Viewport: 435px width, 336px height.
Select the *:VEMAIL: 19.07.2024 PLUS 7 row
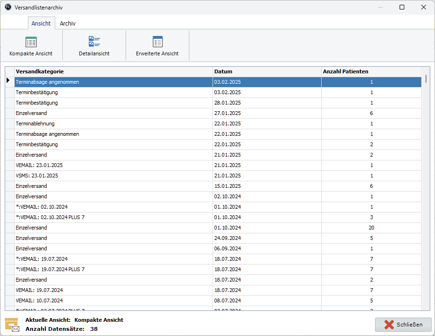tap(94, 269)
